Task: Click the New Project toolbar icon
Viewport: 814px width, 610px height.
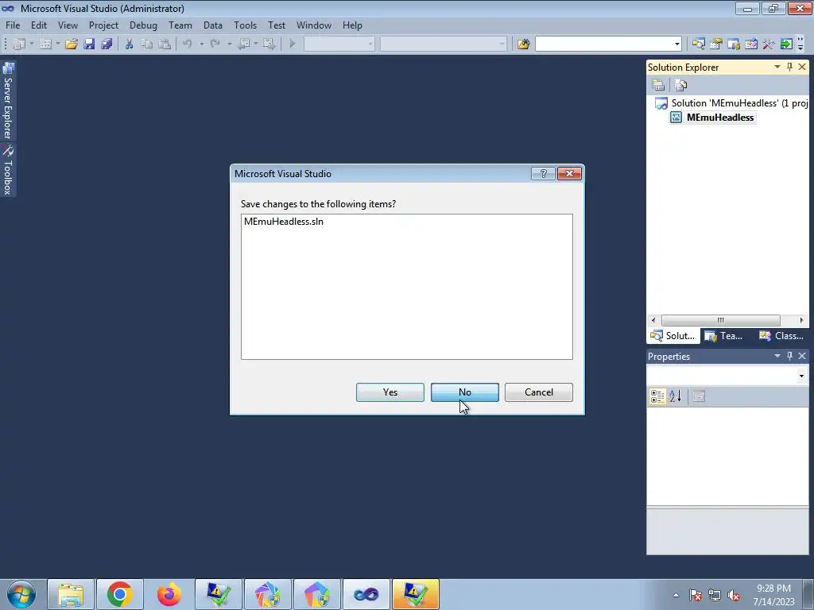Action: tap(19, 44)
